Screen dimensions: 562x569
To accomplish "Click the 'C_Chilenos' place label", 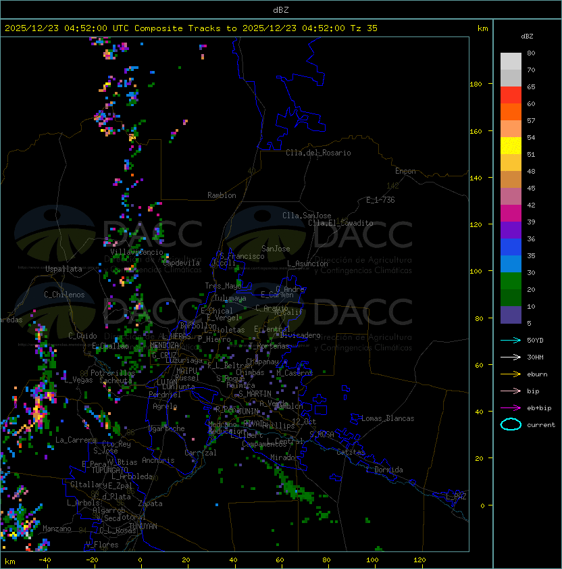I will click(64, 295).
